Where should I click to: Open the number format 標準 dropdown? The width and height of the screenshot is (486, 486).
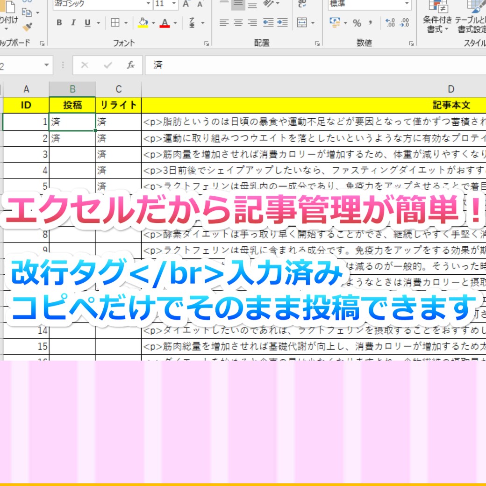[407, 4]
